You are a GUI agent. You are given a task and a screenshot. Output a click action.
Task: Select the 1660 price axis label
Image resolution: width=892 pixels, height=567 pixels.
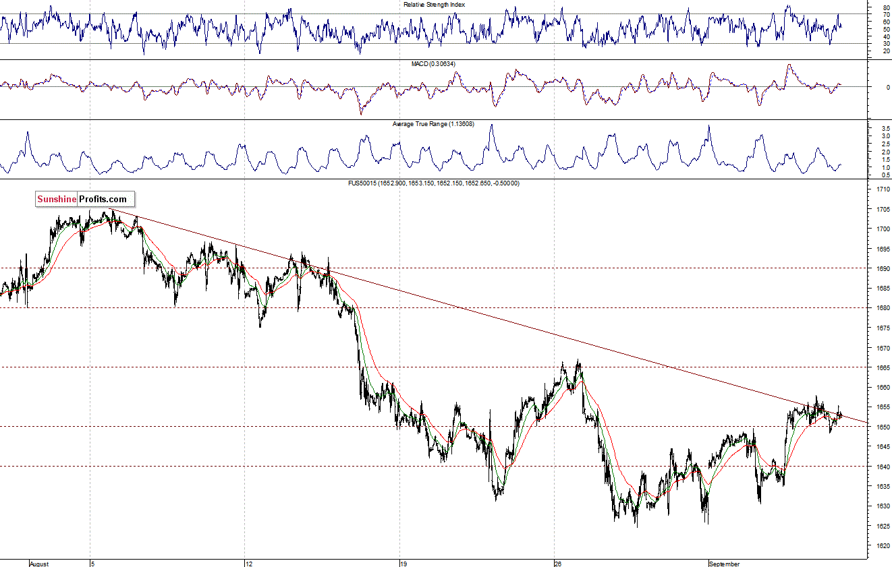click(882, 388)
